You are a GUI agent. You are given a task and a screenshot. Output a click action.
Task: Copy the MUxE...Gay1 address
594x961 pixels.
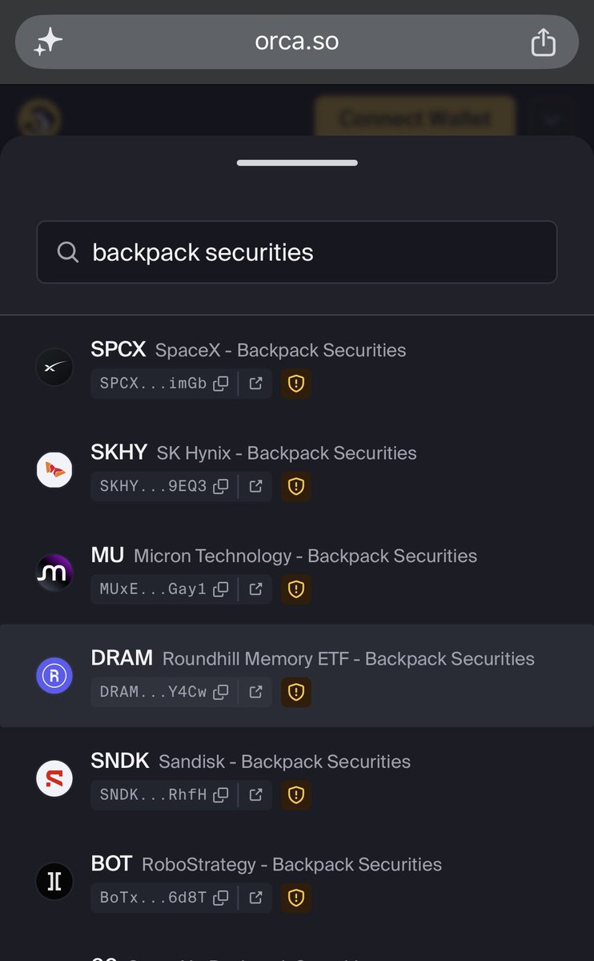221,589
